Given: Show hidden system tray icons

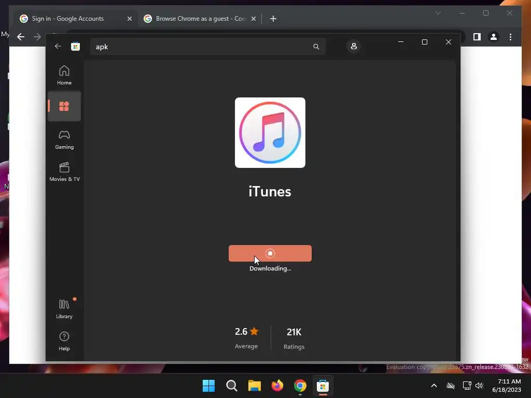Looking at the screenshot, I should [x=434, y=386].
